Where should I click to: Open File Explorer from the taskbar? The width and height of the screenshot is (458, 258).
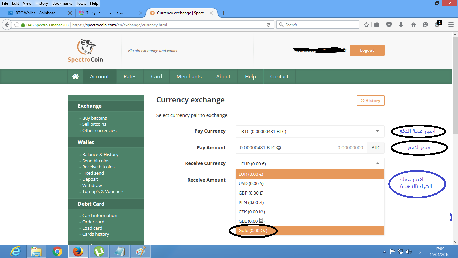coord(36,251)
